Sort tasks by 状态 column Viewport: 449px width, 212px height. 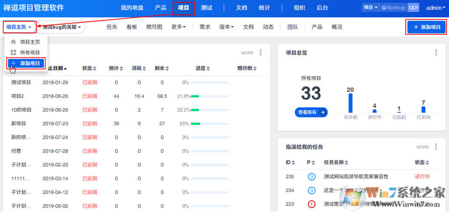point(422,163)
